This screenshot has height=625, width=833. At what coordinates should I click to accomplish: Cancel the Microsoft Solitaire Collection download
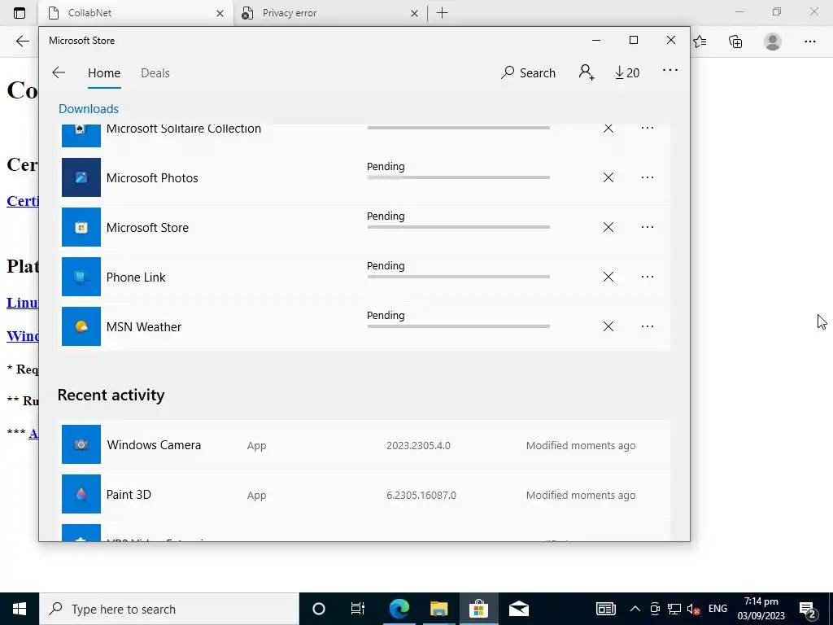pyautogui.click(x=608, y=128)
